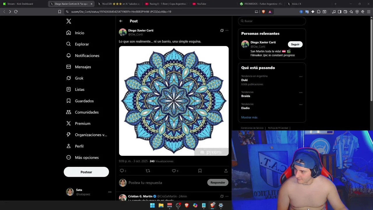373x210 pixels.
Task: Switch to the Inicio / X tab
Action: tap(308, 4)
